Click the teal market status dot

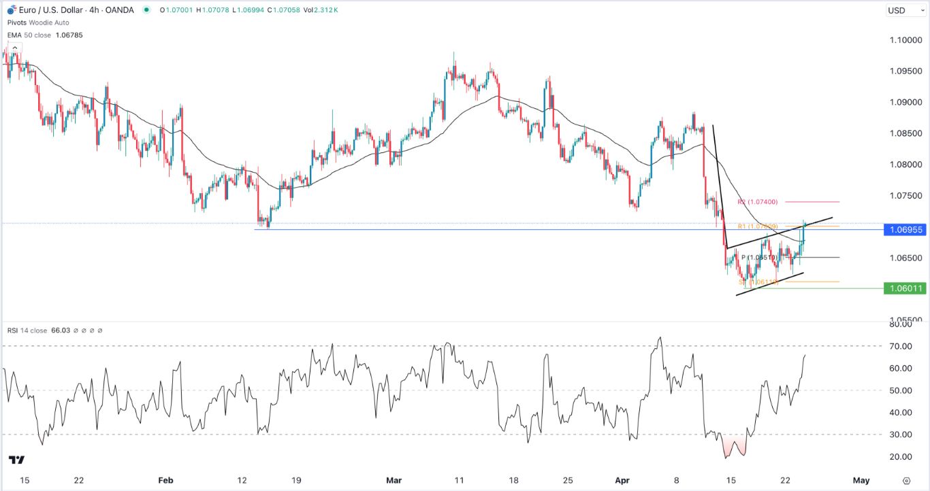(x=146, y=11)
